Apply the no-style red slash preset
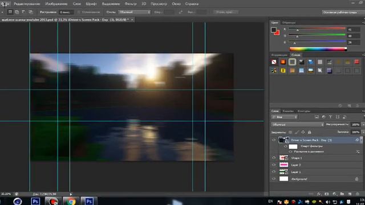 coord(274,62)
